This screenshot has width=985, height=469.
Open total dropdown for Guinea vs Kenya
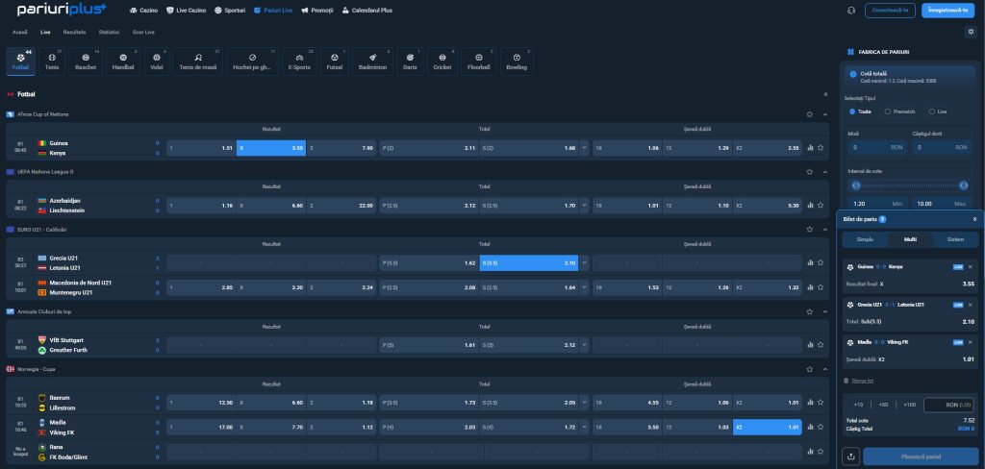[585, 148]
